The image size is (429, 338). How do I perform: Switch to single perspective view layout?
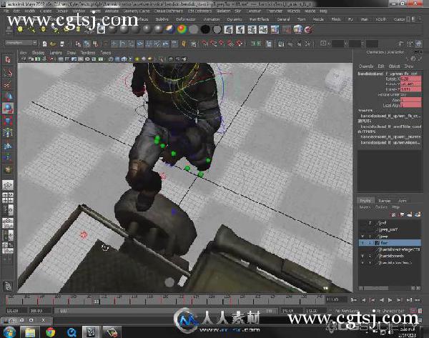point(8,186)
